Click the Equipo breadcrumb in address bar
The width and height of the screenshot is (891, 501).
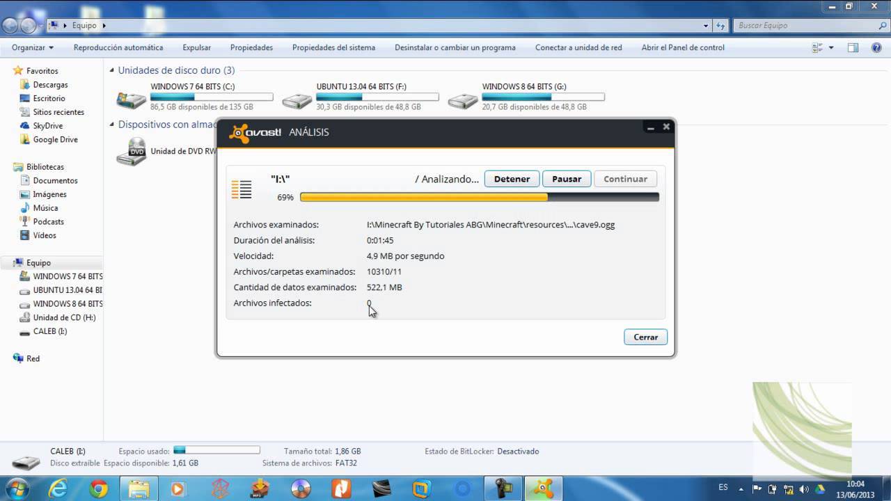tap(84, 25)
